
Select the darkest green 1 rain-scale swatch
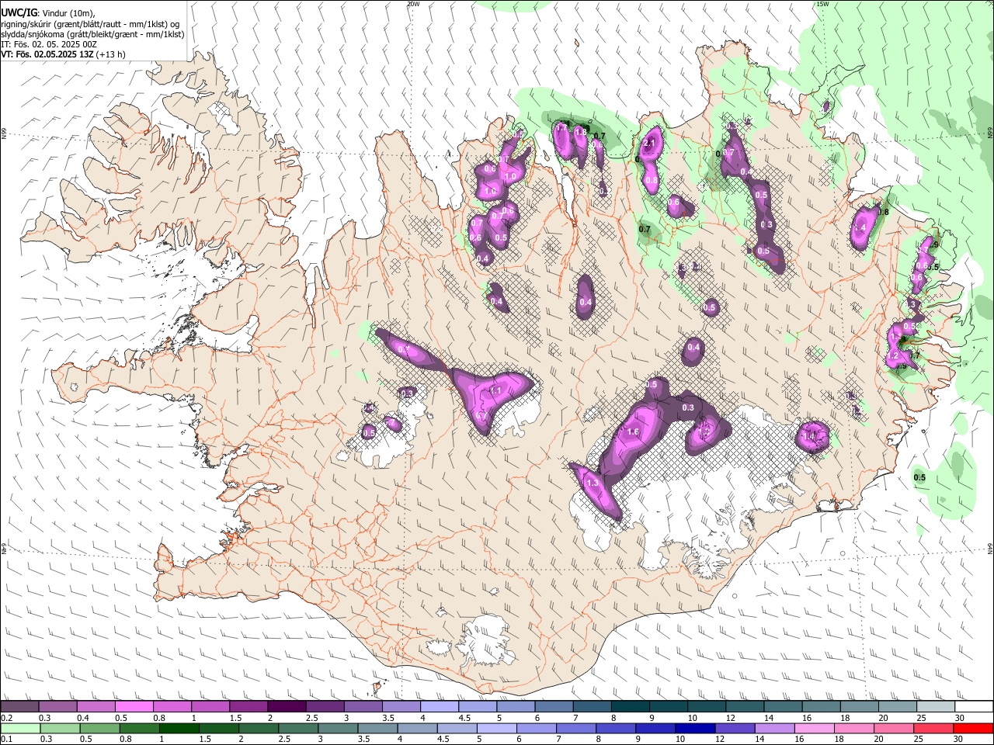[x=179, y=728]
